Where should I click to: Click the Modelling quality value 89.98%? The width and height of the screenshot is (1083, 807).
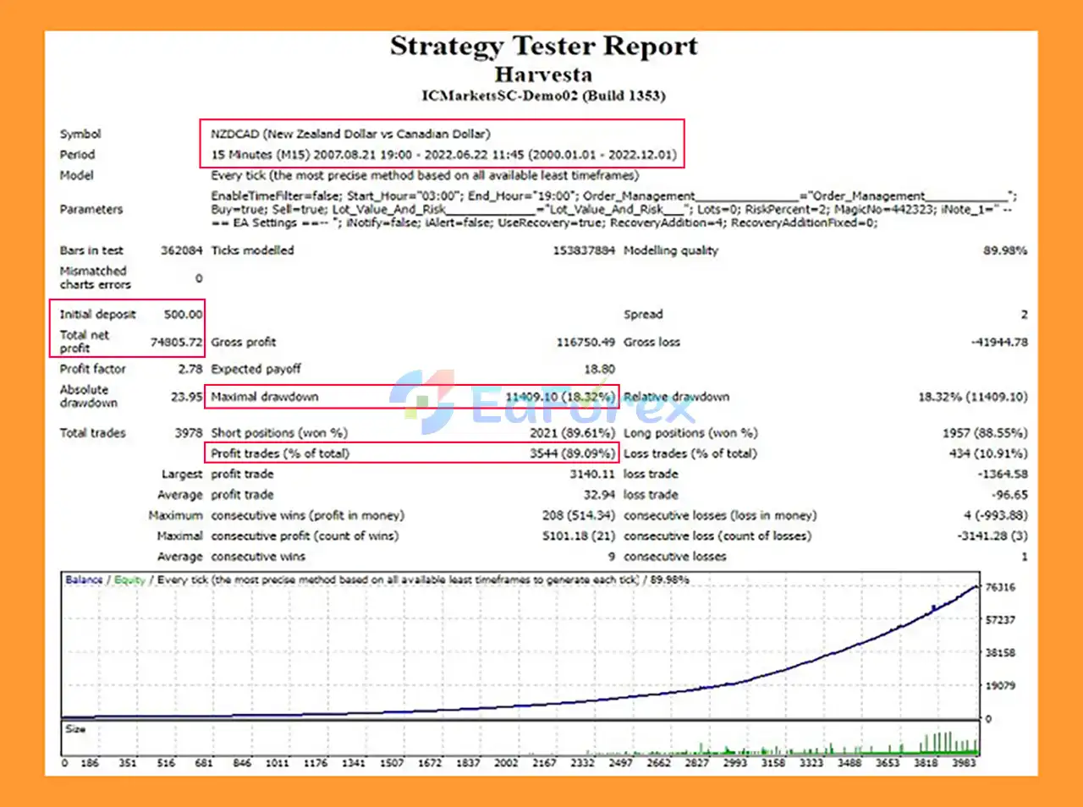coord(1004,250)
